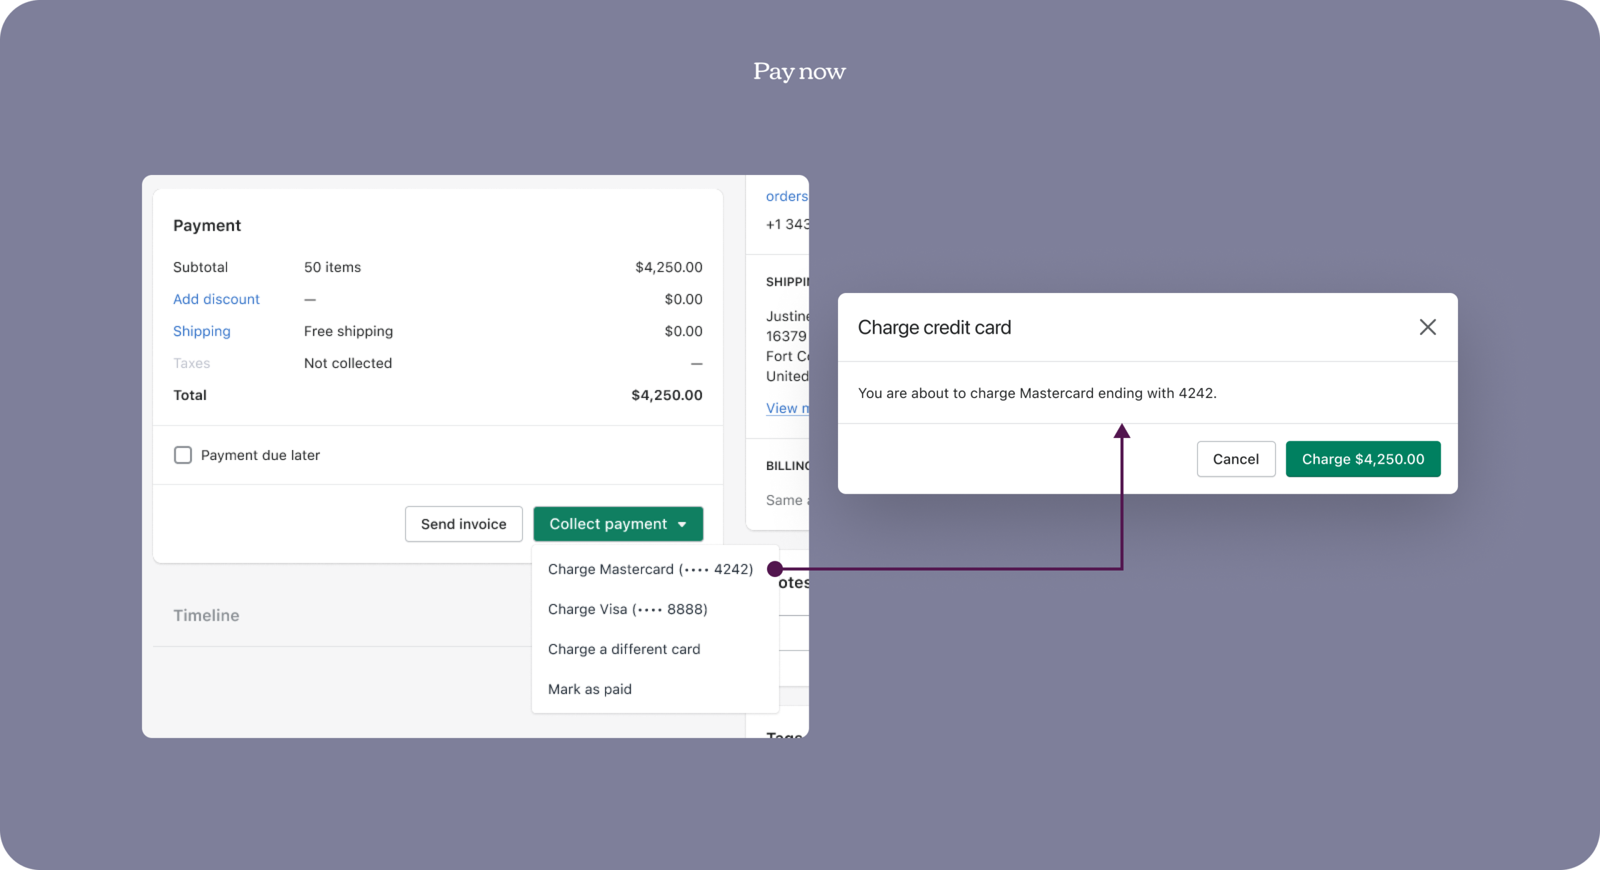Click the Total amount $4,250.00
Viewport: 1600px width, 870px height.
[666, 395]
